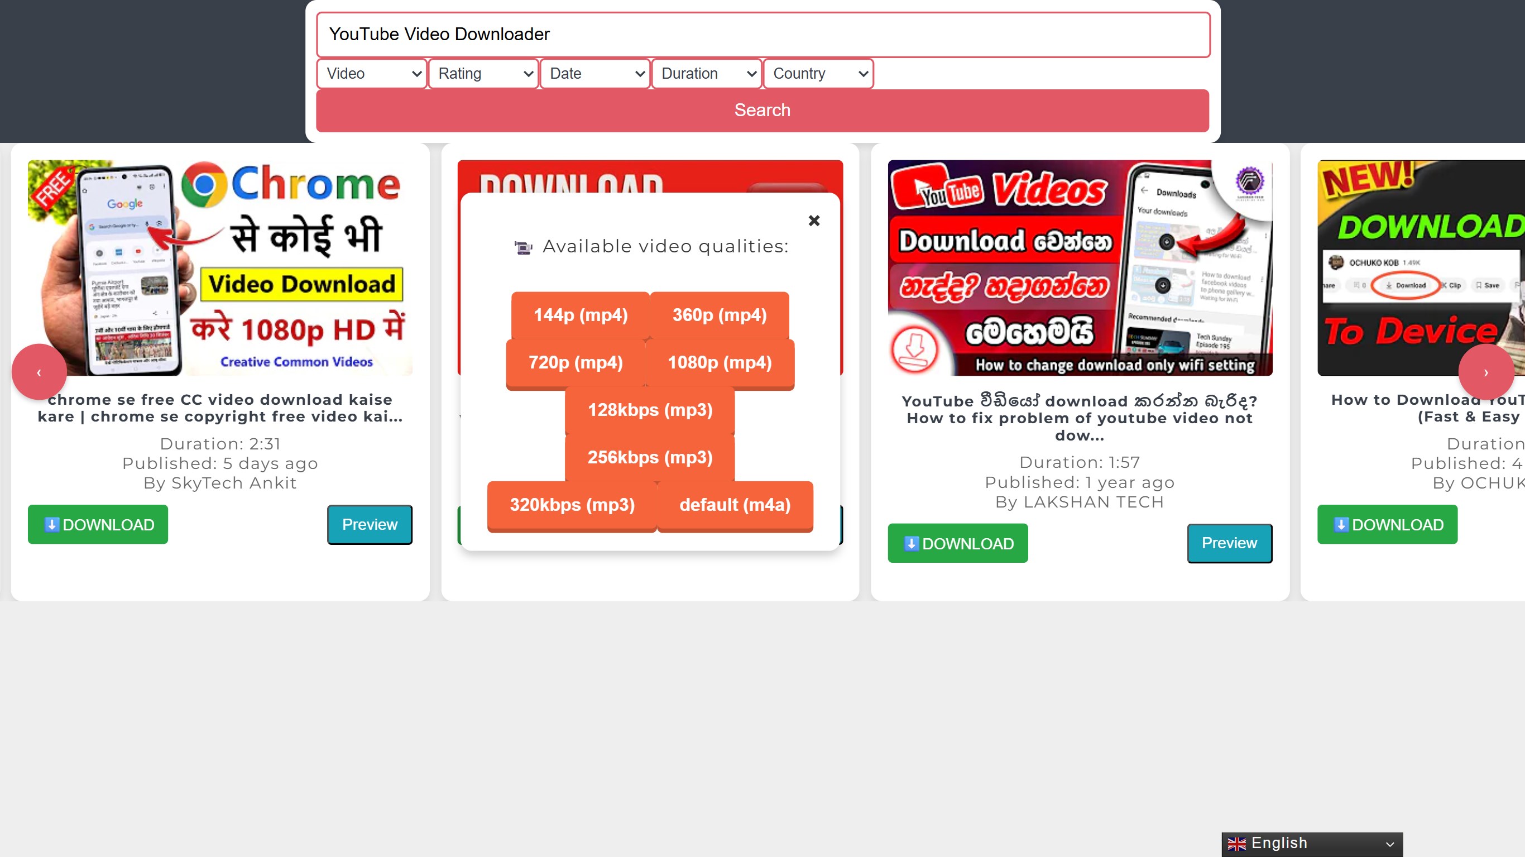Open the Country filter dropdown
This screenshot has width=1525, height=857.
819,74
